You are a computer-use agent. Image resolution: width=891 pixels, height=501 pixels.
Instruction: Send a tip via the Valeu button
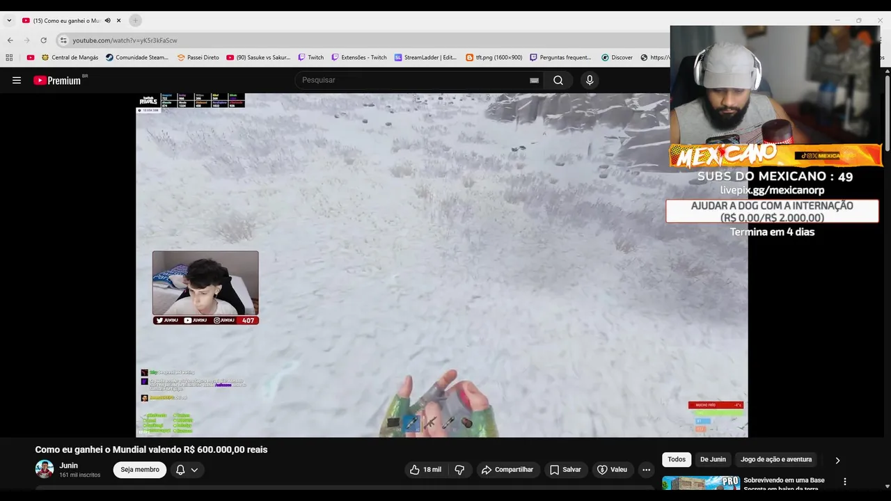point(613,470)
